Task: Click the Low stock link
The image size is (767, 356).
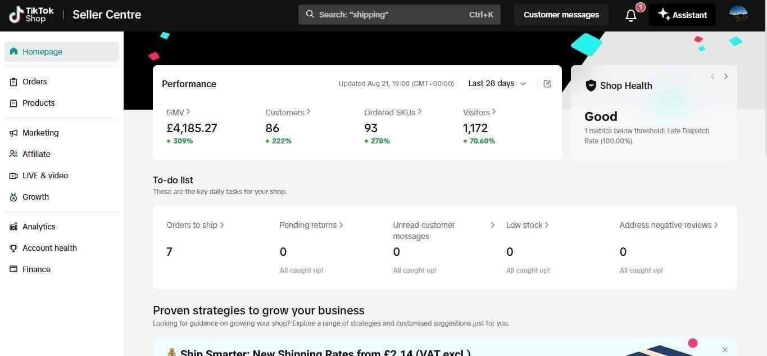Action: (527, 225)
